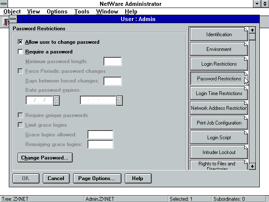Click the partially hidden toolbar icon behind dialog
Viewport: 269px width, 202px height.
click(x=6, y=22)
